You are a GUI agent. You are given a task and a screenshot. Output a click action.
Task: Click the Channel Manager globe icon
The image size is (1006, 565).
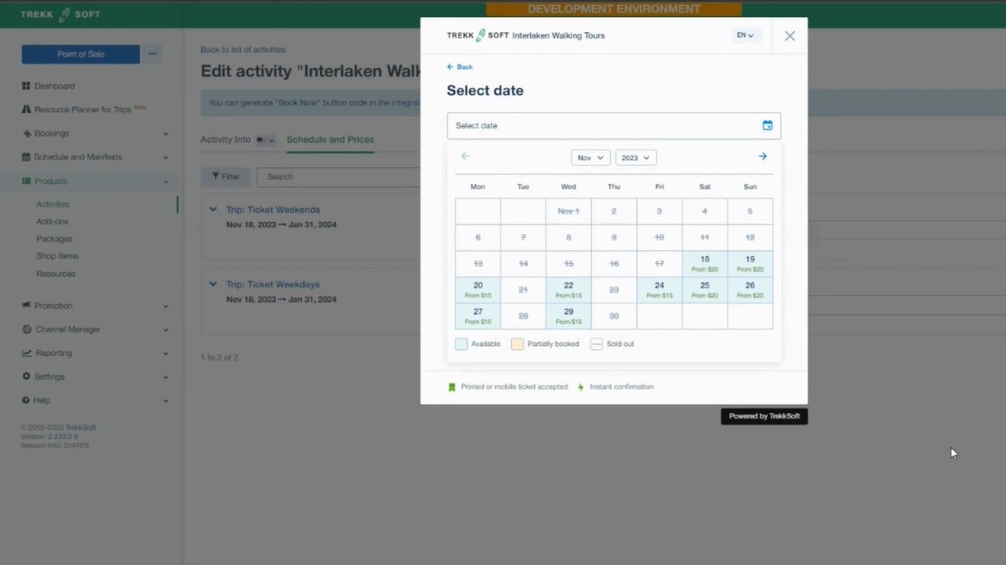click(x=25, y=328)
